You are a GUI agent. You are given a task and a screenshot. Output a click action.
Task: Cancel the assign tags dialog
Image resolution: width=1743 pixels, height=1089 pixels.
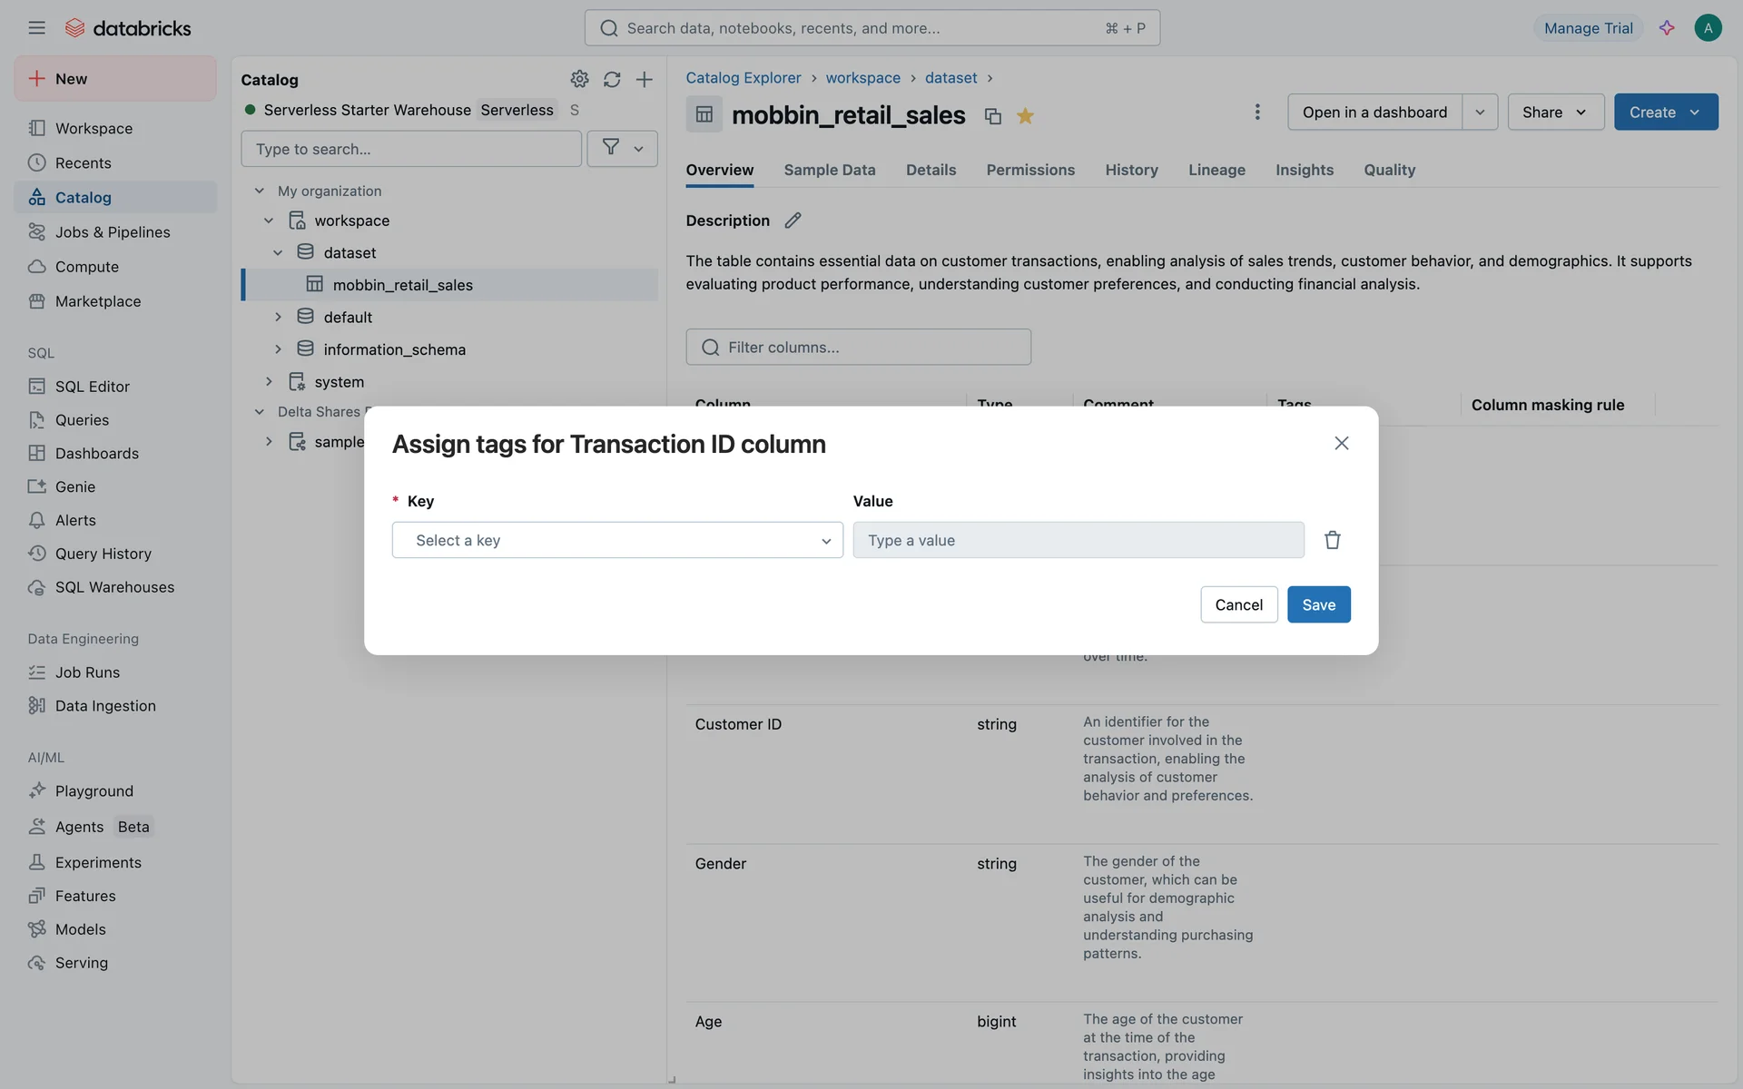[x=1238, y=604]
